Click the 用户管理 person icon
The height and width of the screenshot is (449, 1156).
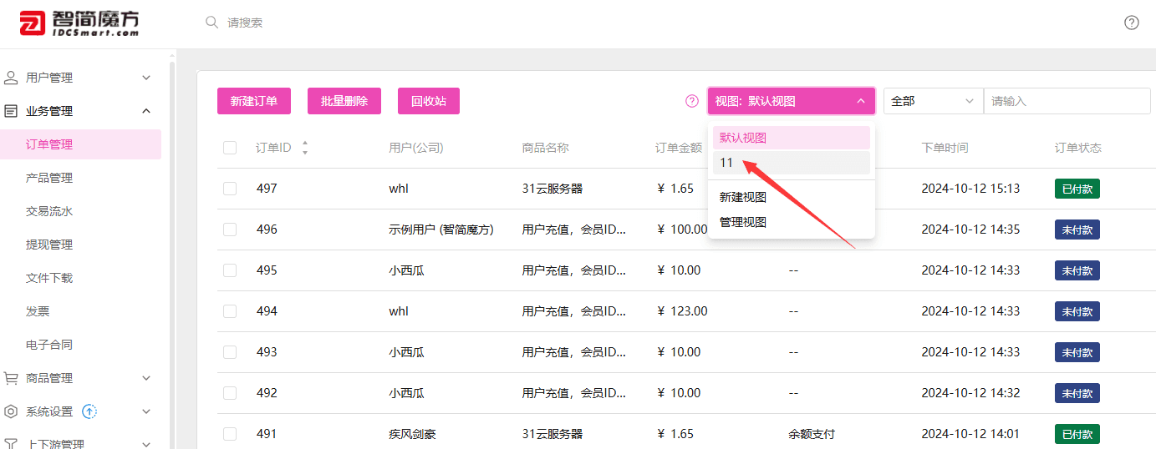11,78
